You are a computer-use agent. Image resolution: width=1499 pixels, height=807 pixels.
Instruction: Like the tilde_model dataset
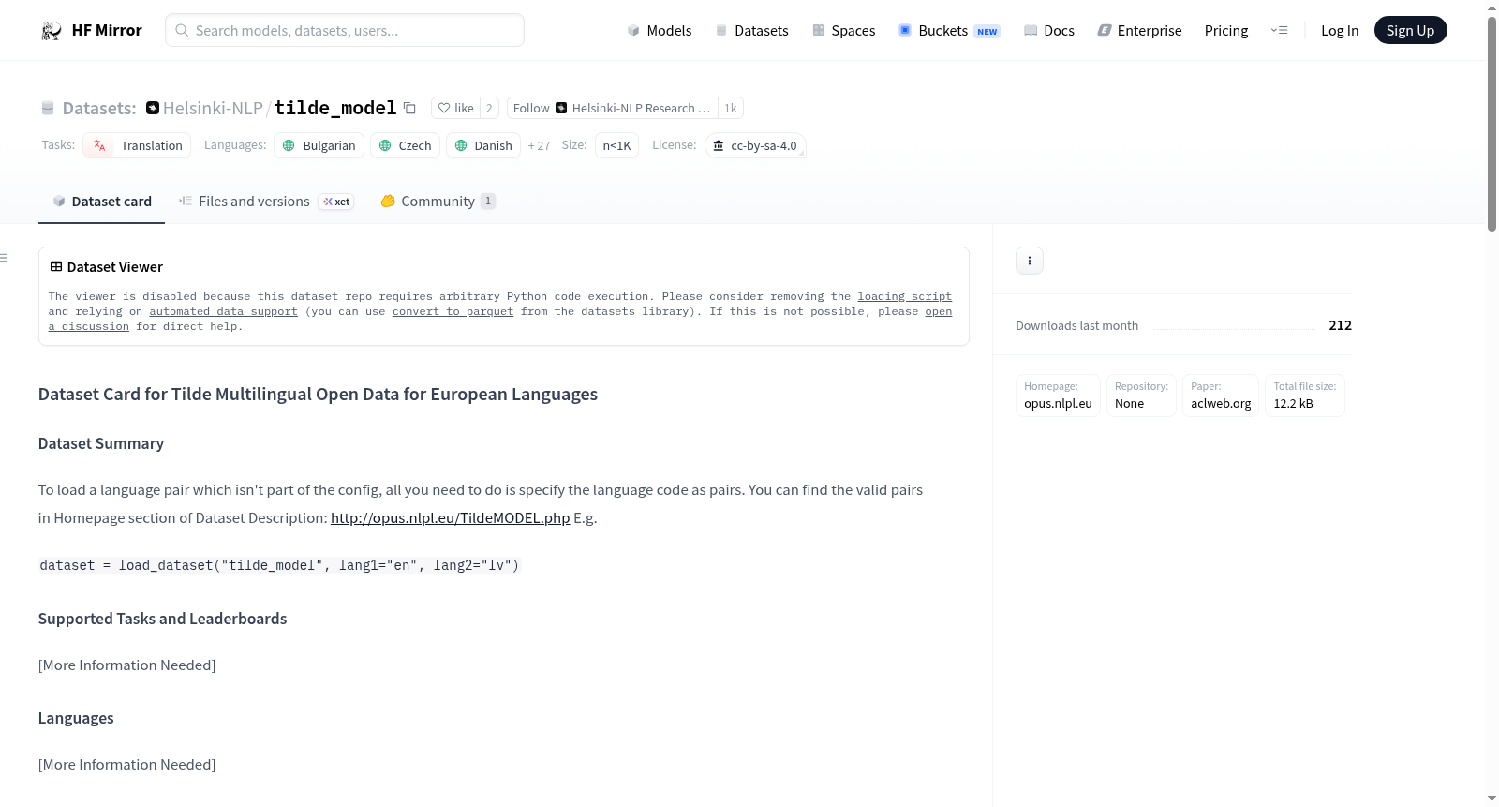point(455,108)
